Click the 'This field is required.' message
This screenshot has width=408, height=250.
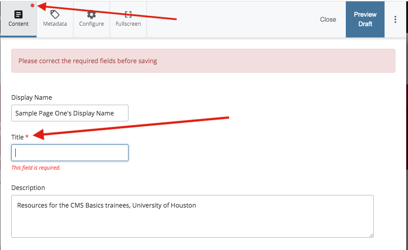pyautogui.click(x=36, y=168)
